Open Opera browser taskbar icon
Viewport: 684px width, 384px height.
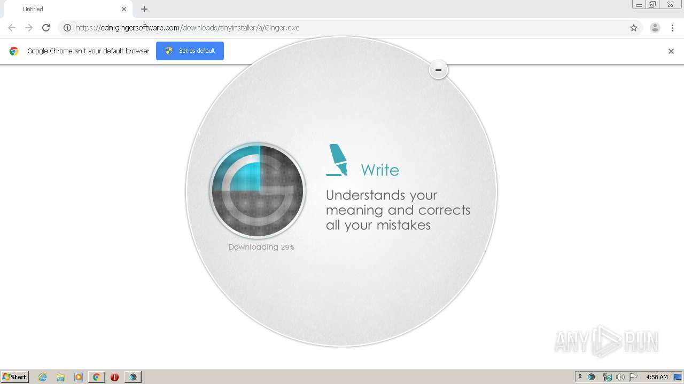114,377
